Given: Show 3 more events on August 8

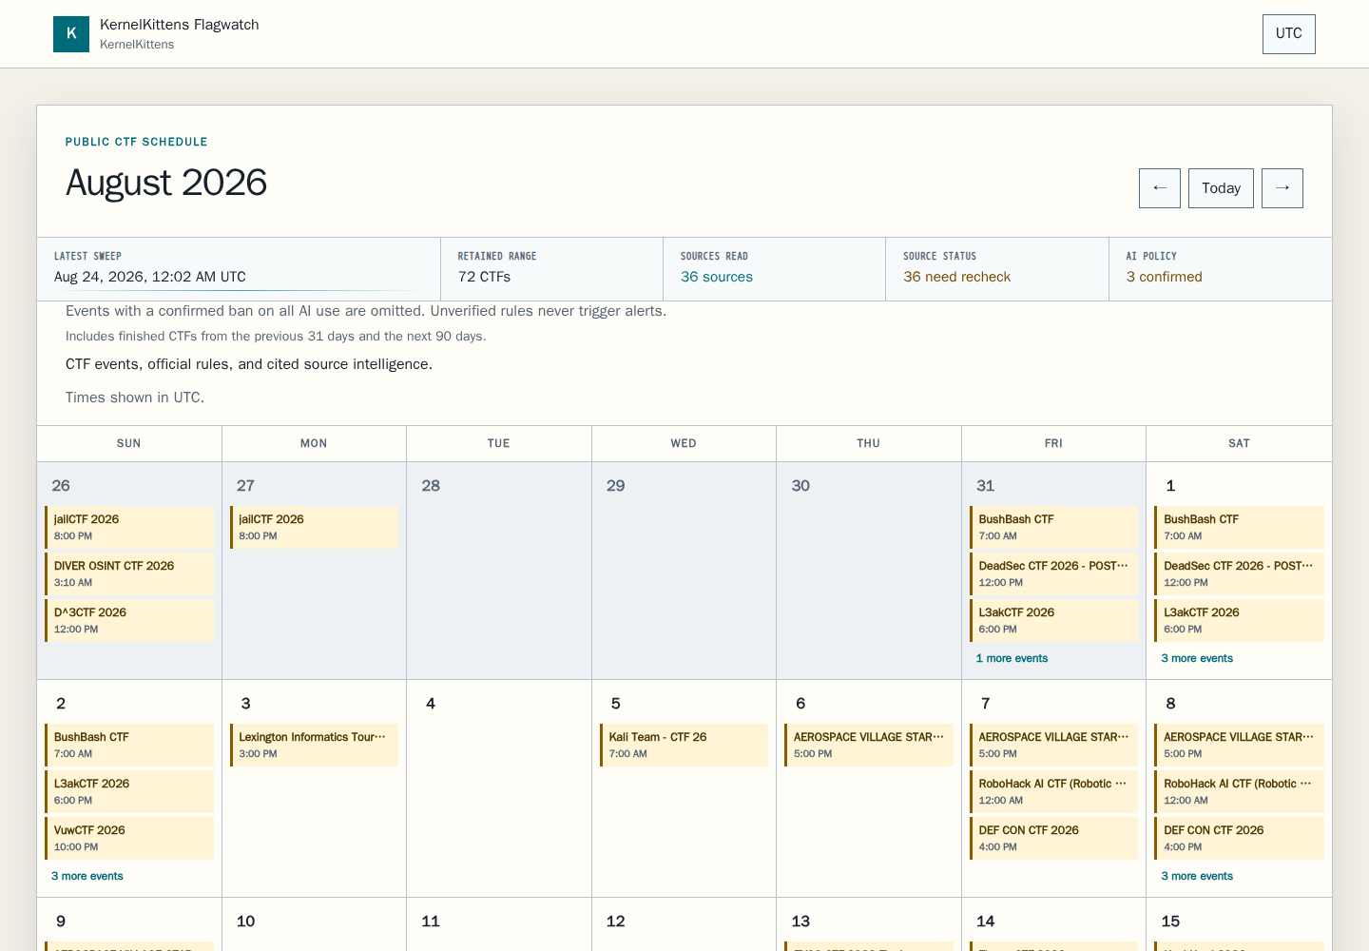Looking at the screenshot, I should click(1197, 876).
